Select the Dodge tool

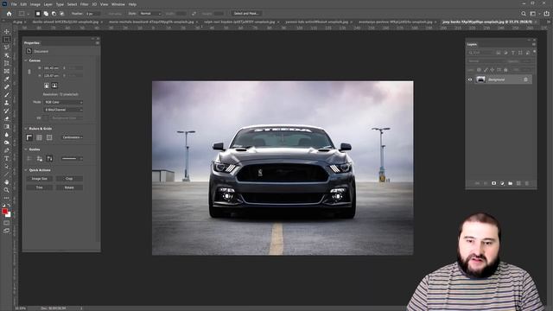click(x=6, y=143)
